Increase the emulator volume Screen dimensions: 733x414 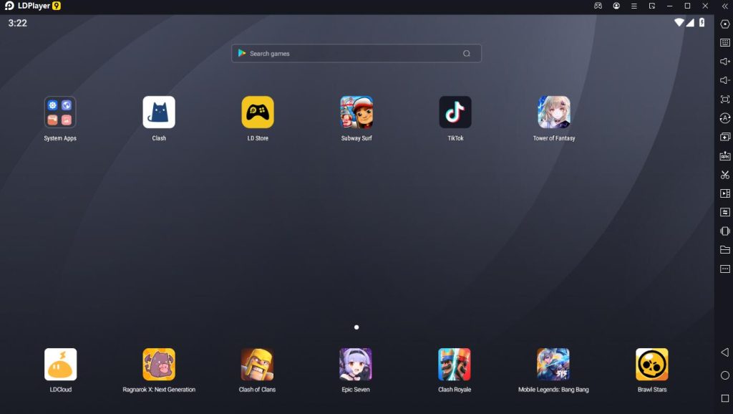[724, 61]
